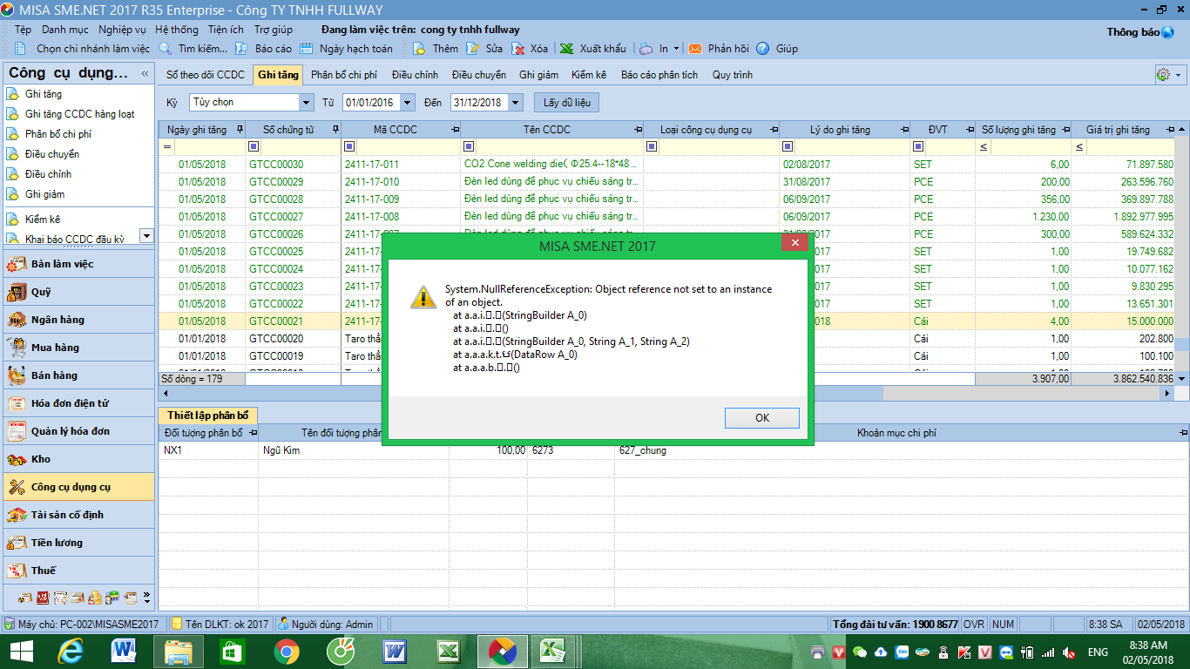
Task: Expand the In print options arrow
Action: click(x=676, y=49)
